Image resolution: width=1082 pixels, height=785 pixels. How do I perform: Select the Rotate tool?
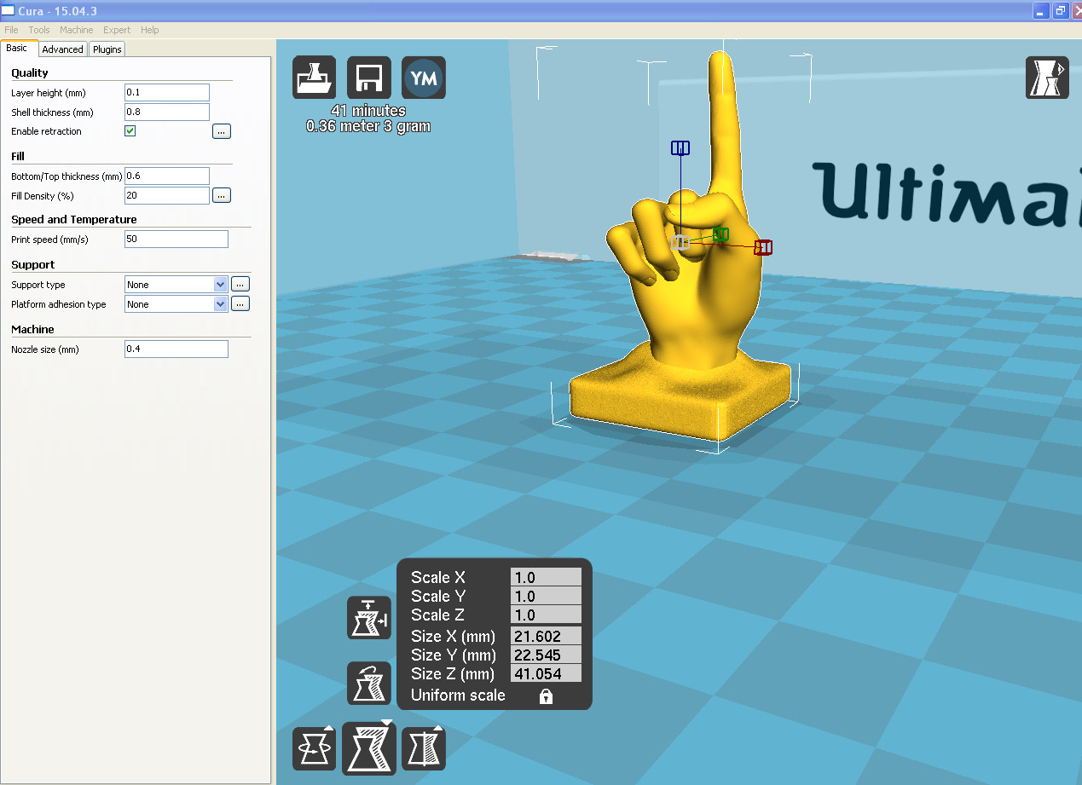(314, 747)
